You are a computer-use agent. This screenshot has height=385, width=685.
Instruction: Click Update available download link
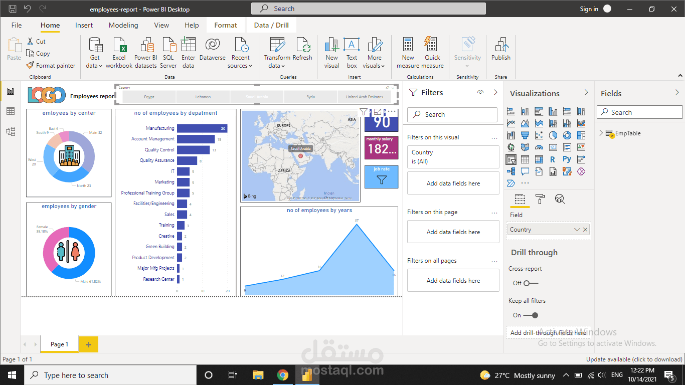[x=634, y=359]
